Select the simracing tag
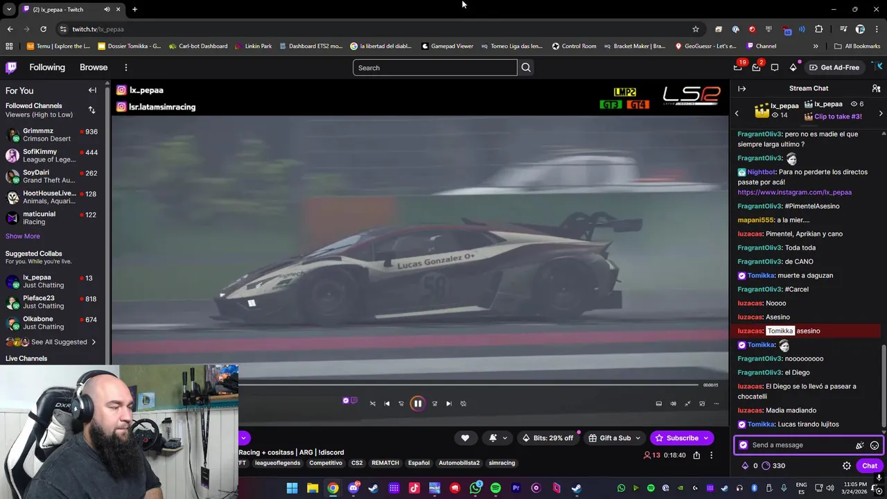The width and height of the screenshot is (887, 499). 502,463
